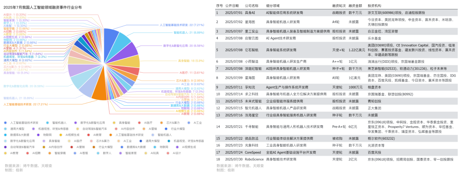Click the 细分领域 column header
This screenshot has height=178, width=462.
272,6
